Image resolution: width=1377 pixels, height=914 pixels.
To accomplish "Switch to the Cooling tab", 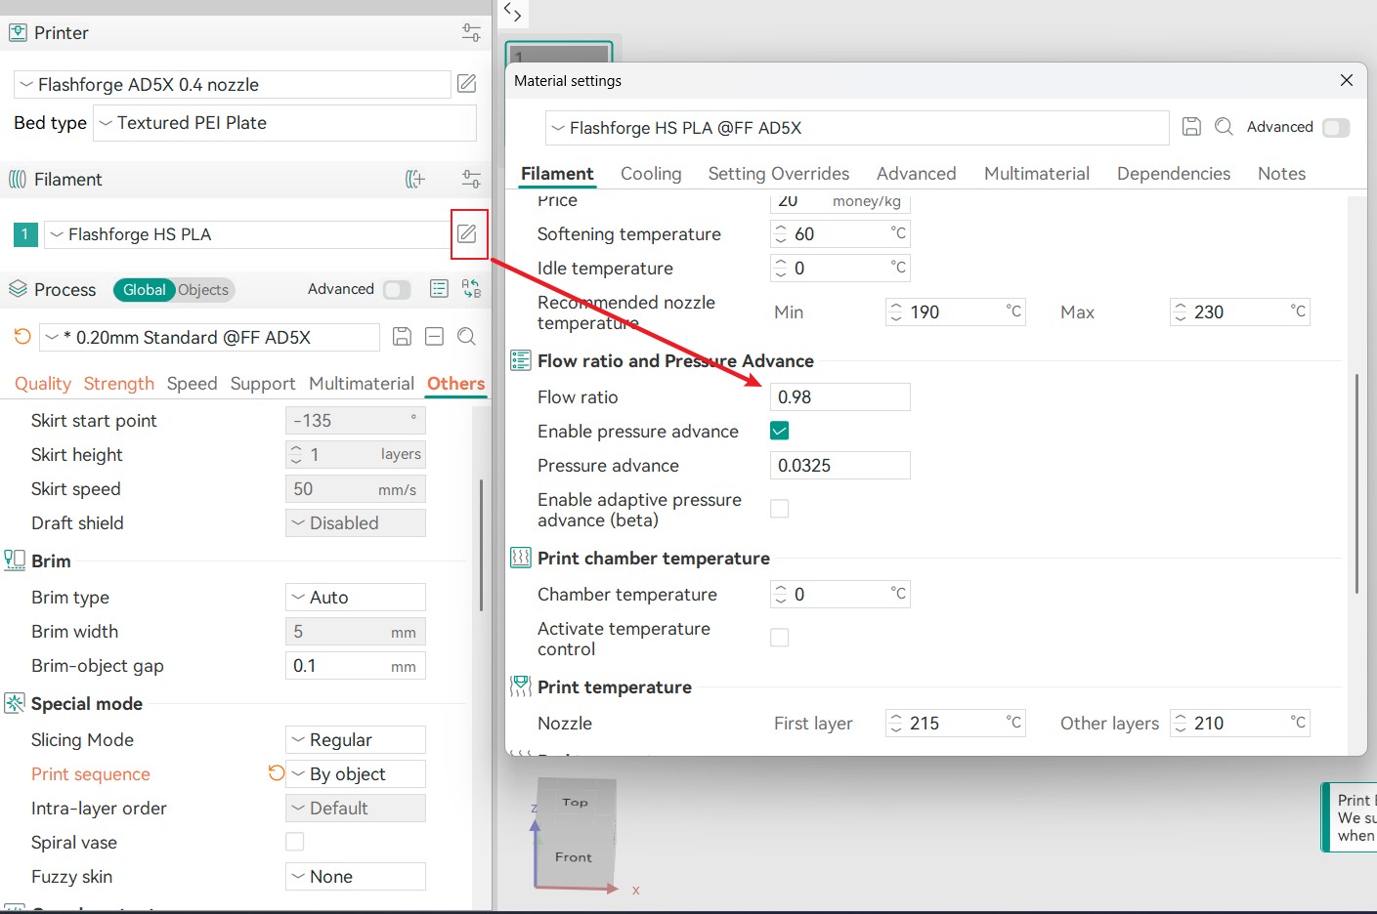I will (651, 174).
